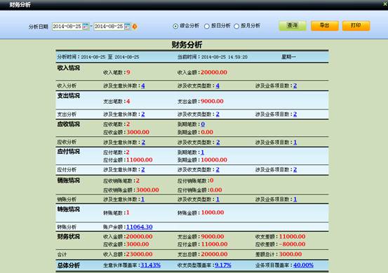Screen dimensions: 388x273
Task: Click 应付情况 到期笔数 link 1
Action: tap(202, 152)
